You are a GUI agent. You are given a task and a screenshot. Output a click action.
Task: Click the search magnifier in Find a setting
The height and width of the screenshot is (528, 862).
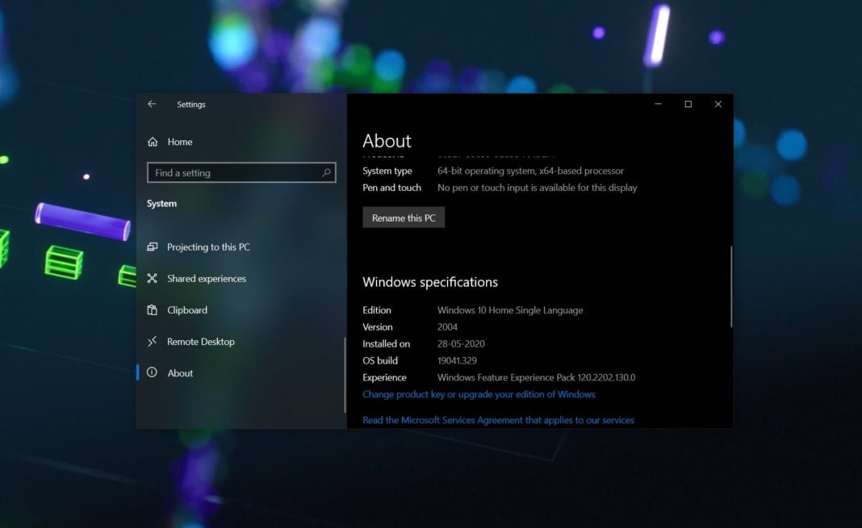[325, 173]
